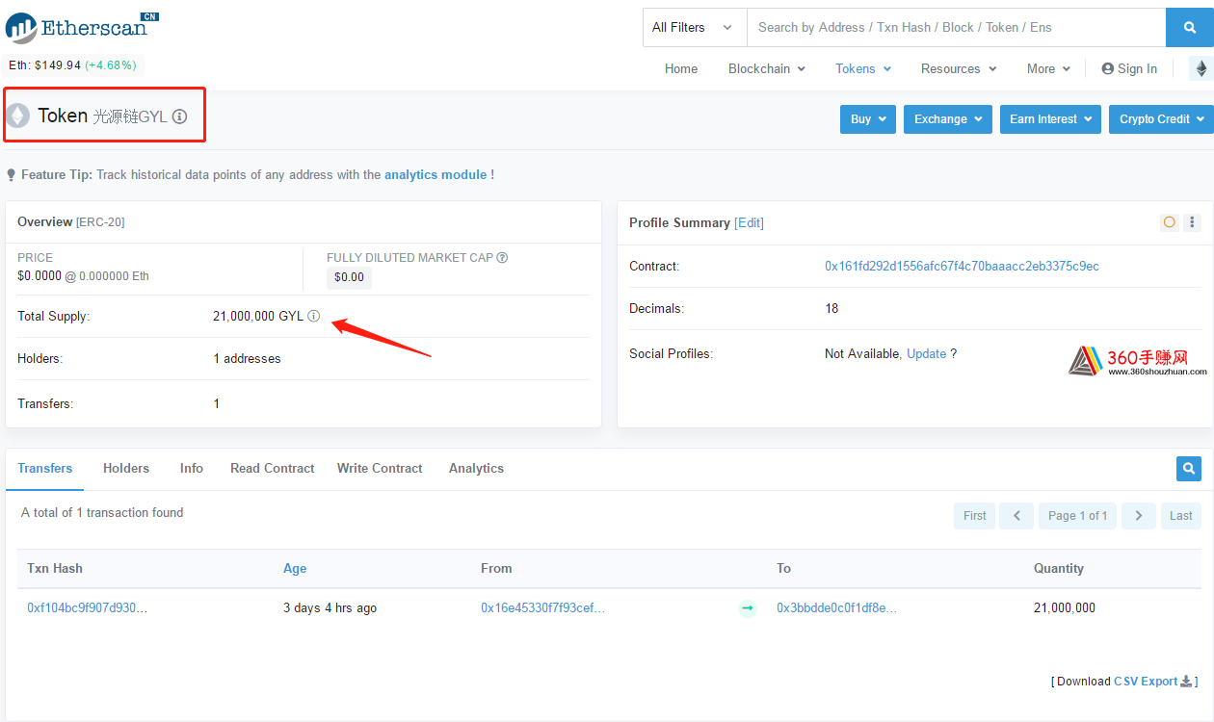Open the Exchange dropdown button
The image size is (1214, 722).
pos(948,119)
